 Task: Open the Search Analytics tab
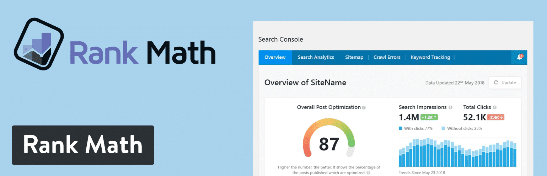point(316,57)
